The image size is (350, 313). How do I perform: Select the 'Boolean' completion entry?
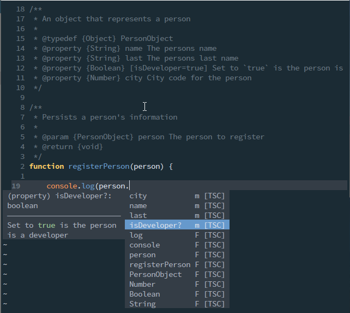point(177,294)
